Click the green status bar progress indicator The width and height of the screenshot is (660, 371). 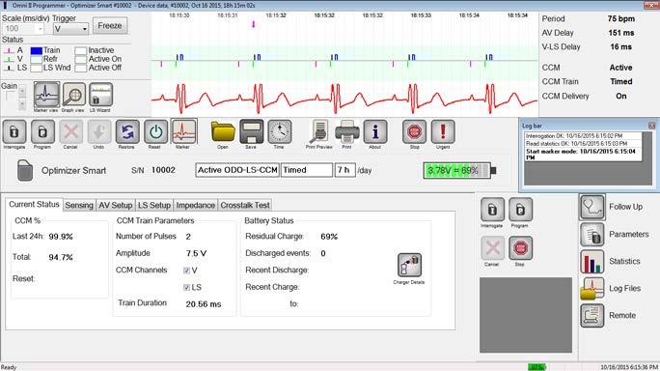(537, 368)
